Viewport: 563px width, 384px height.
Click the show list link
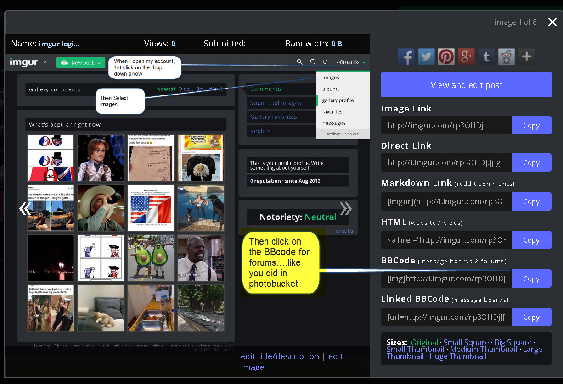344,231
